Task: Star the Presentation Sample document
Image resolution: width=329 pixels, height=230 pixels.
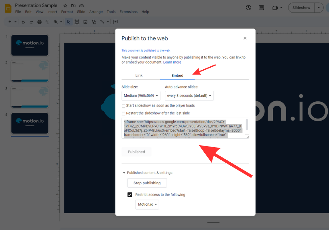Action: point(65,6)
